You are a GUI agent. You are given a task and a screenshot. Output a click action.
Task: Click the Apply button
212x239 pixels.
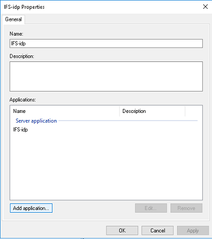click(x=193, y=231)
